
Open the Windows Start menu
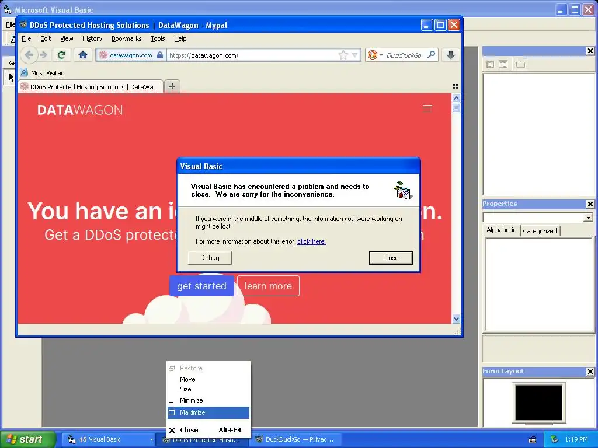(27, 439)
